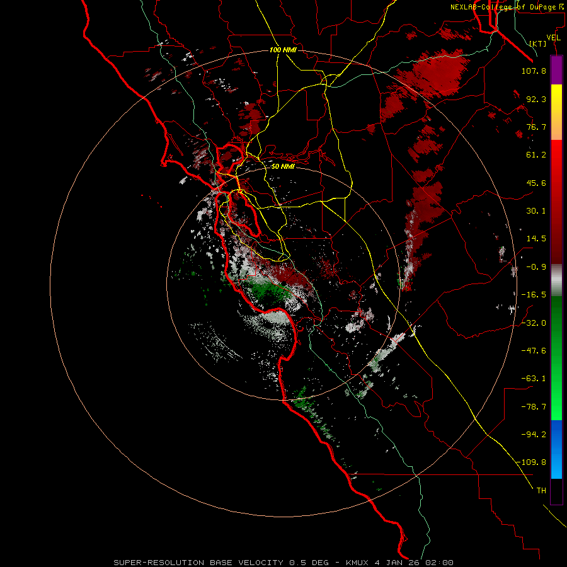Click the NEXLAB-College of DuPage watermark text
Viewport: 567px width, 567px height.
coord(508,7)
